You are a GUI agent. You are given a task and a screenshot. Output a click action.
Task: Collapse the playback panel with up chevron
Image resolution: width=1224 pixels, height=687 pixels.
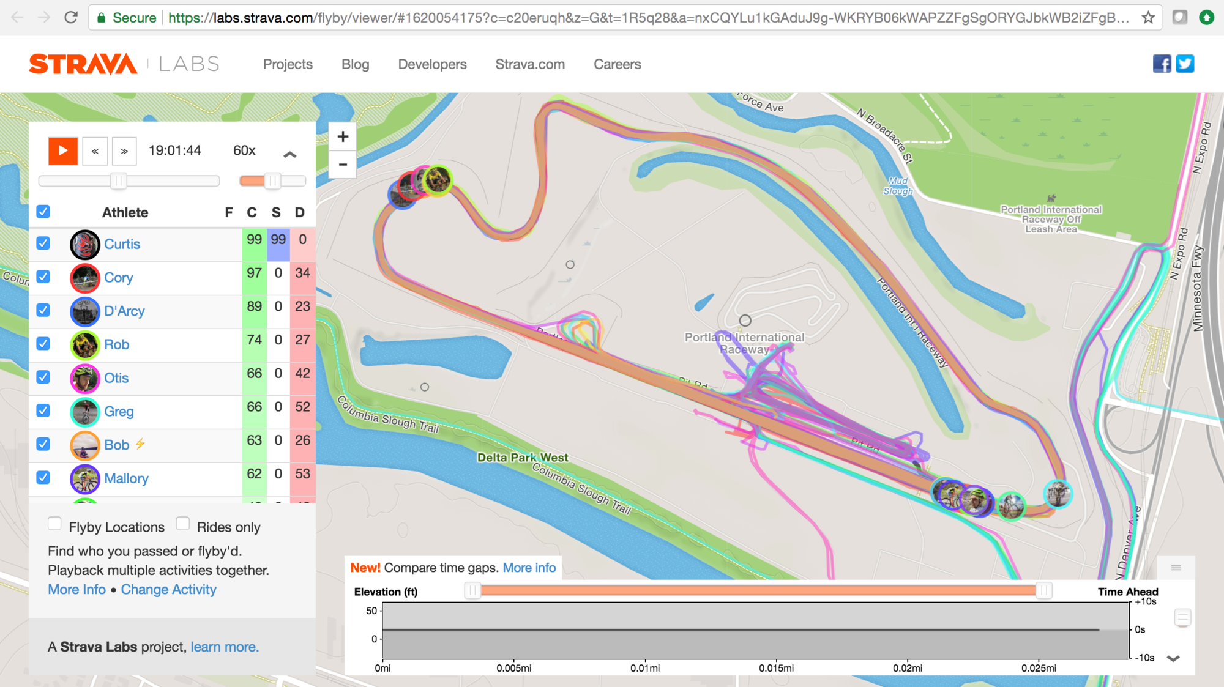(x=290, y=154)
